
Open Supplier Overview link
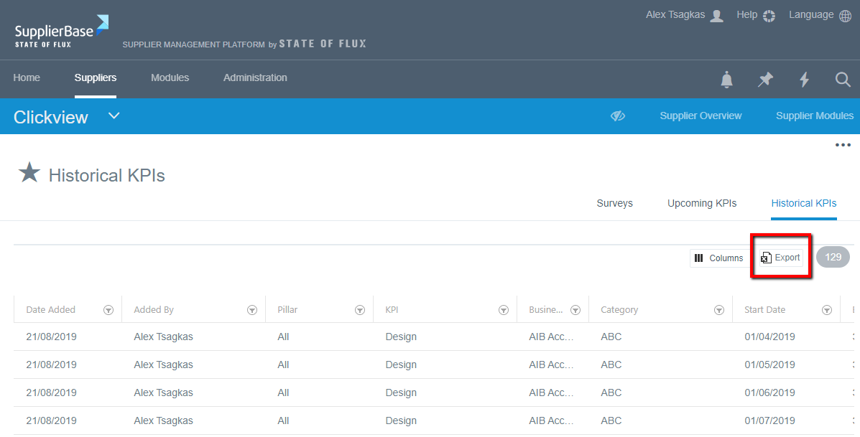click(x=701, y=116)
